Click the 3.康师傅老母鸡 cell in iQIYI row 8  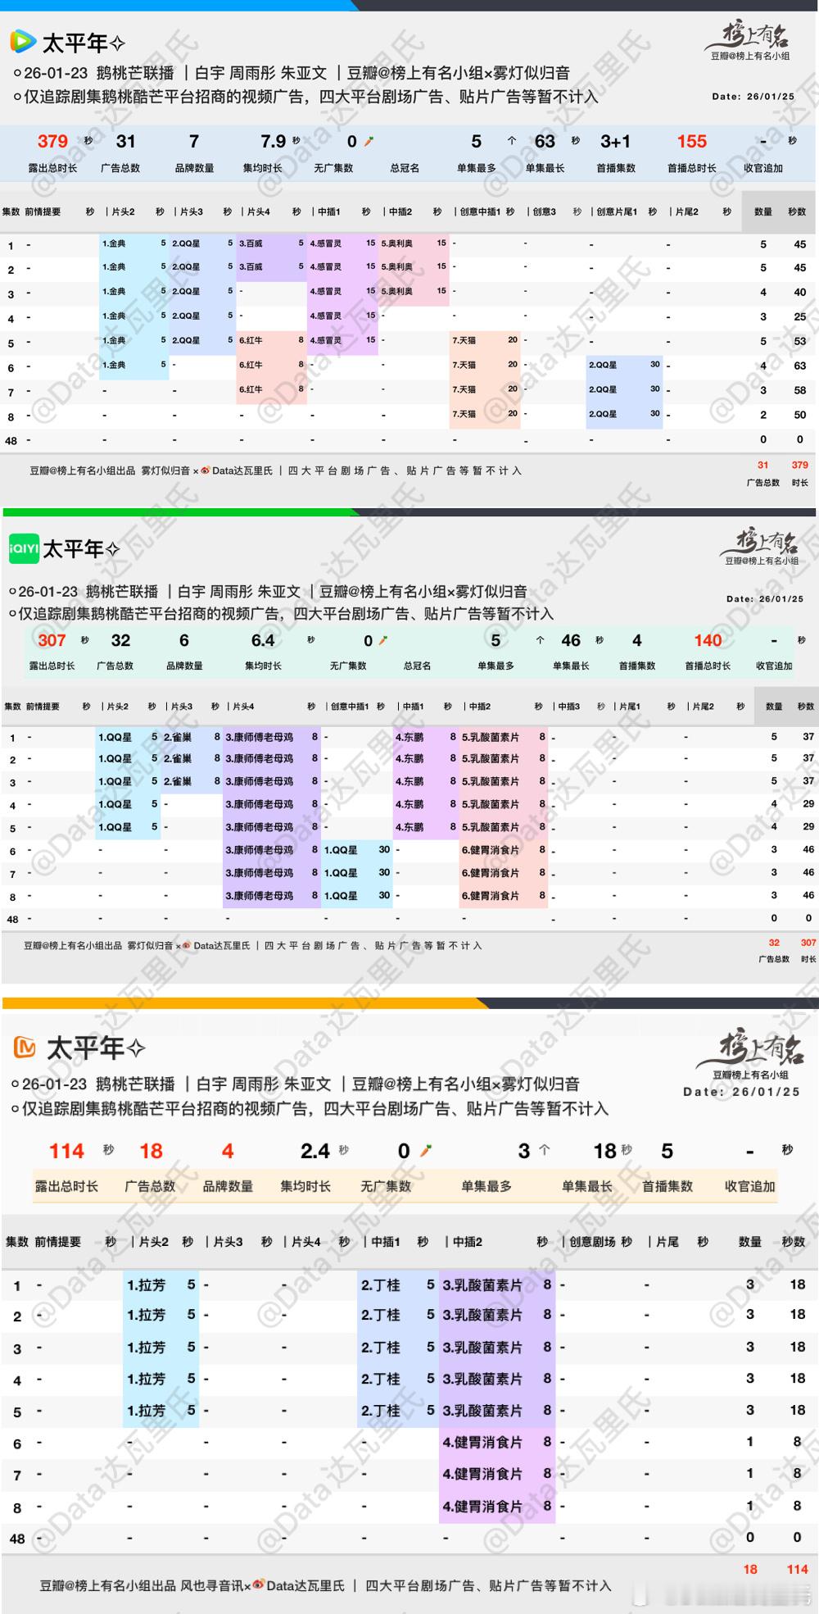[x=272, y=896]
